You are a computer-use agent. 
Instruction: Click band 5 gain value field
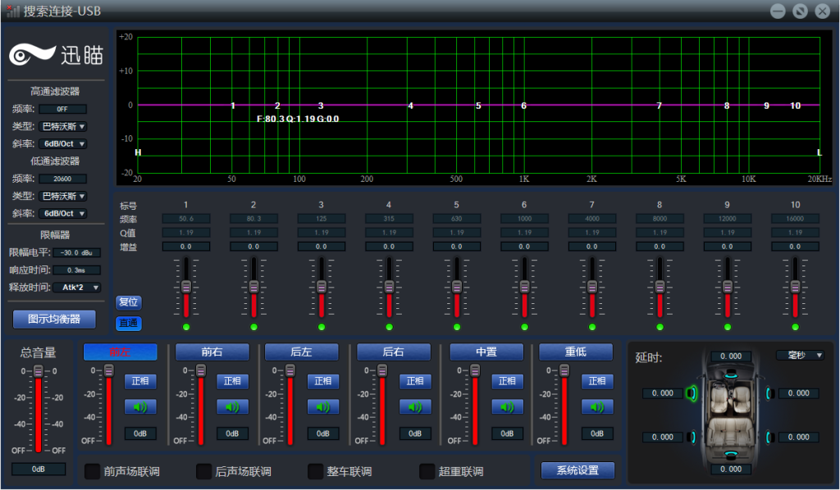click(x=456, y=247)
